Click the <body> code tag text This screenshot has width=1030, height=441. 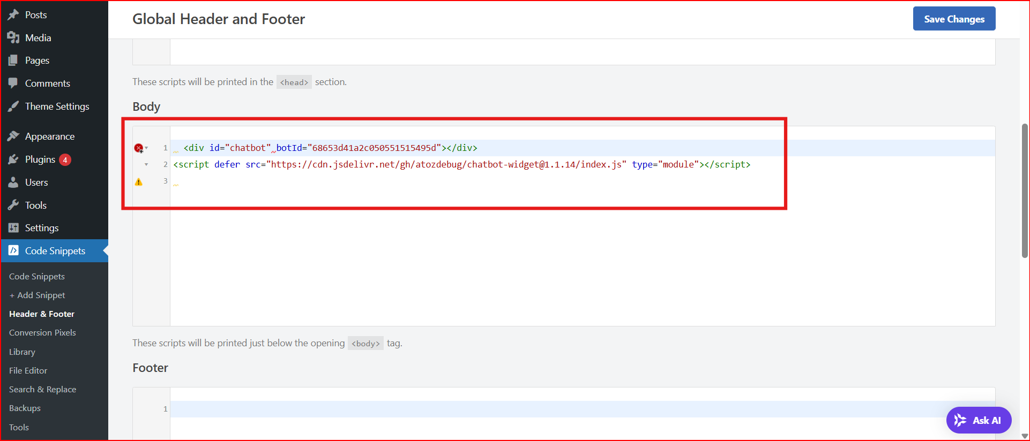[x=365, y=343]
